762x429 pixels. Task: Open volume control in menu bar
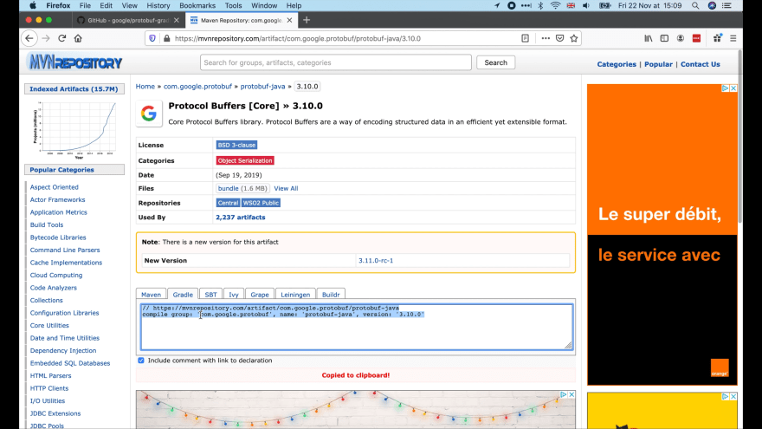point(586,5)
